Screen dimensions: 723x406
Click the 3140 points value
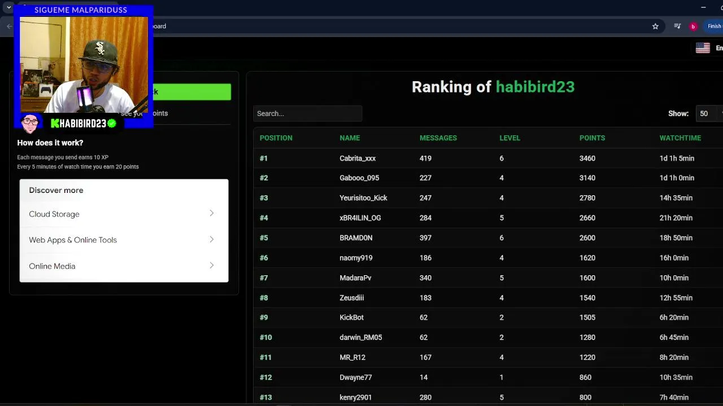pos(587,178)
